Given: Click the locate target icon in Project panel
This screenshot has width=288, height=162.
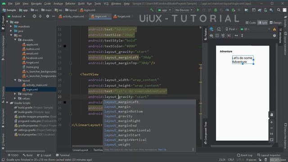Looking at the screenshot, I should [34, 16].
